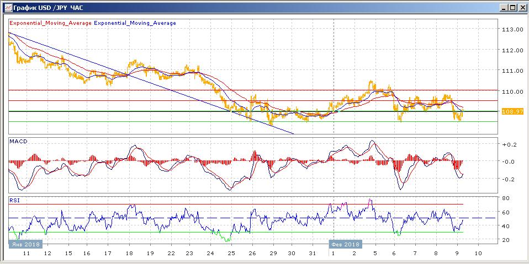Click the MACD indicator panel label
529x264 pixels.
tap(18, 142)
